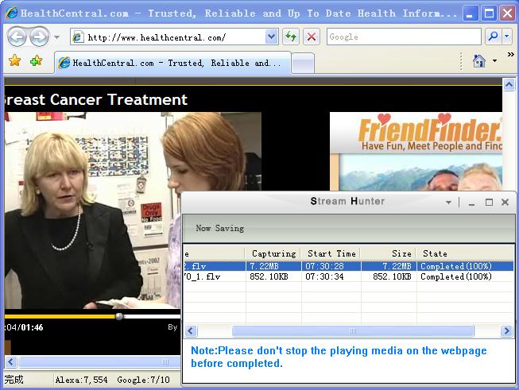
Task: Expand the toolbar overflow chevron
Action: coord(511,54)
